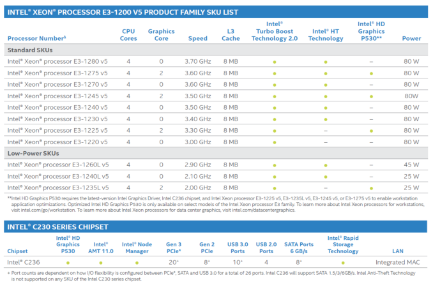Click the "Intel HD Graphics P530**" SKU list header
This screenshot has height=287, width=433.
point(371,31)
